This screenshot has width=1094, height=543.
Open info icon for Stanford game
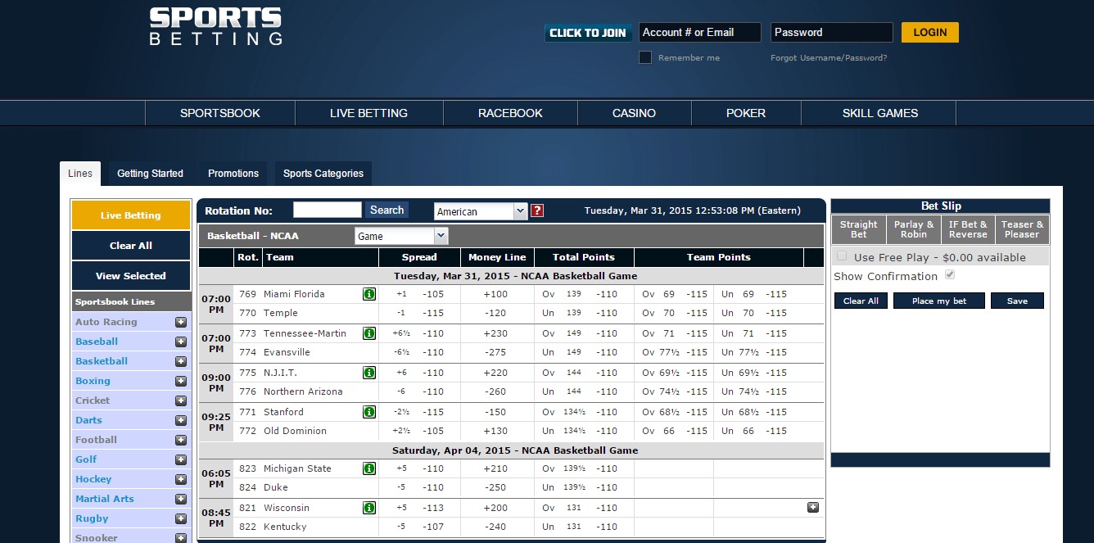(369, 412)
